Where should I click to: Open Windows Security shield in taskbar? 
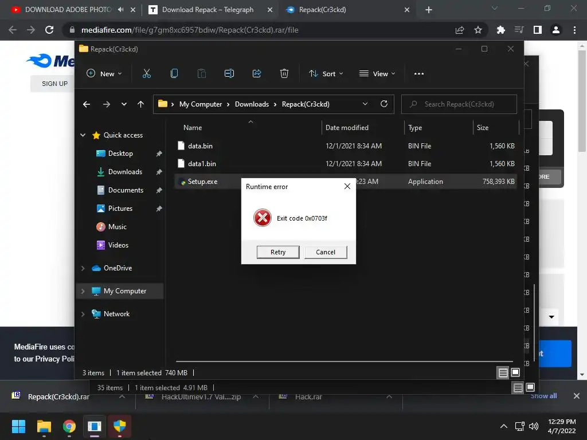(120, 426)
